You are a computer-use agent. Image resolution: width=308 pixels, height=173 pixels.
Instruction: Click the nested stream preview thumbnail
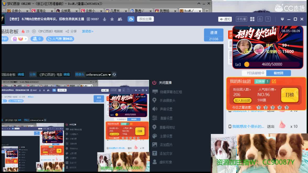[75, 126]
